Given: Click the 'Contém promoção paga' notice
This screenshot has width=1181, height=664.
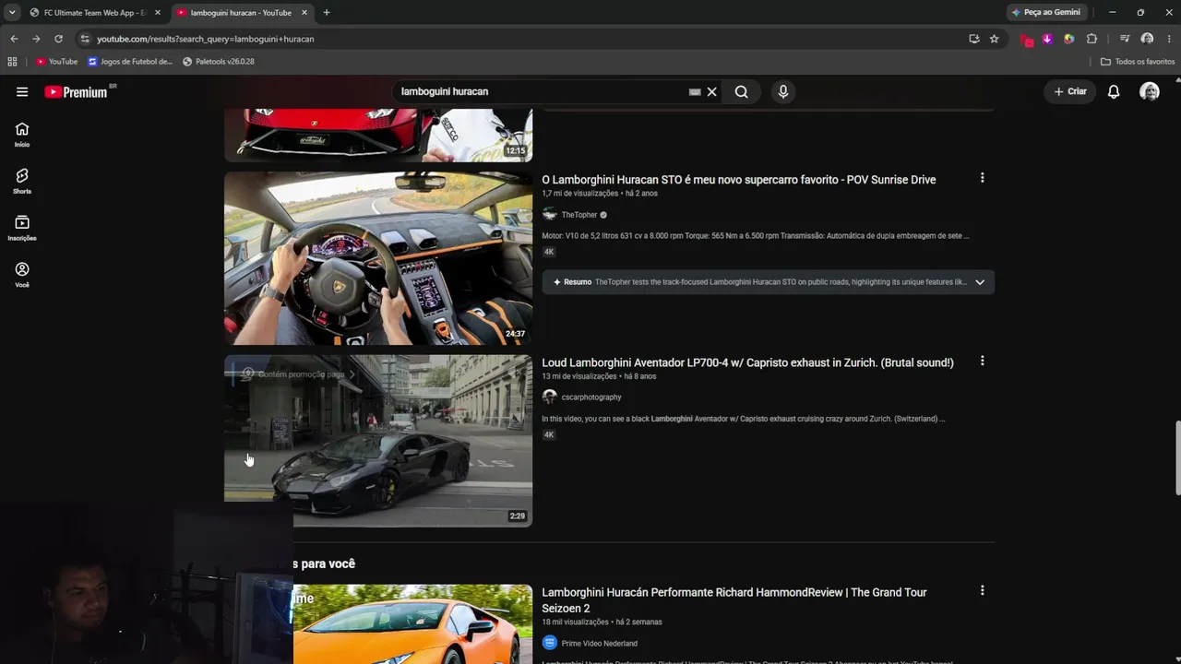Looking at the screenshot, I should click(x=298, y=374).
